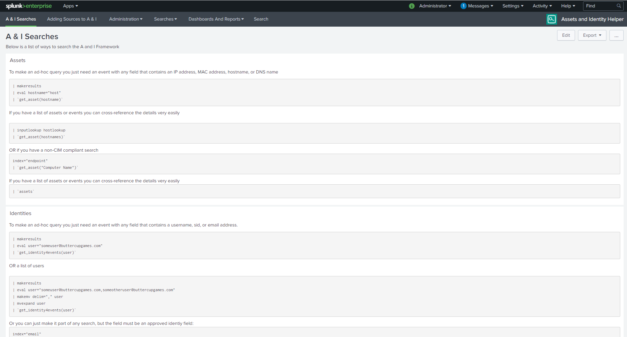Open the Searches nav dropdown
627x337 pixels.
click(165, 19)
